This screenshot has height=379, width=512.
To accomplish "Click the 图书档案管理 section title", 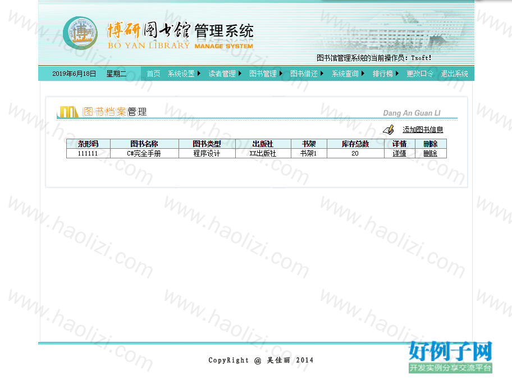I will (x=115, y=112).
